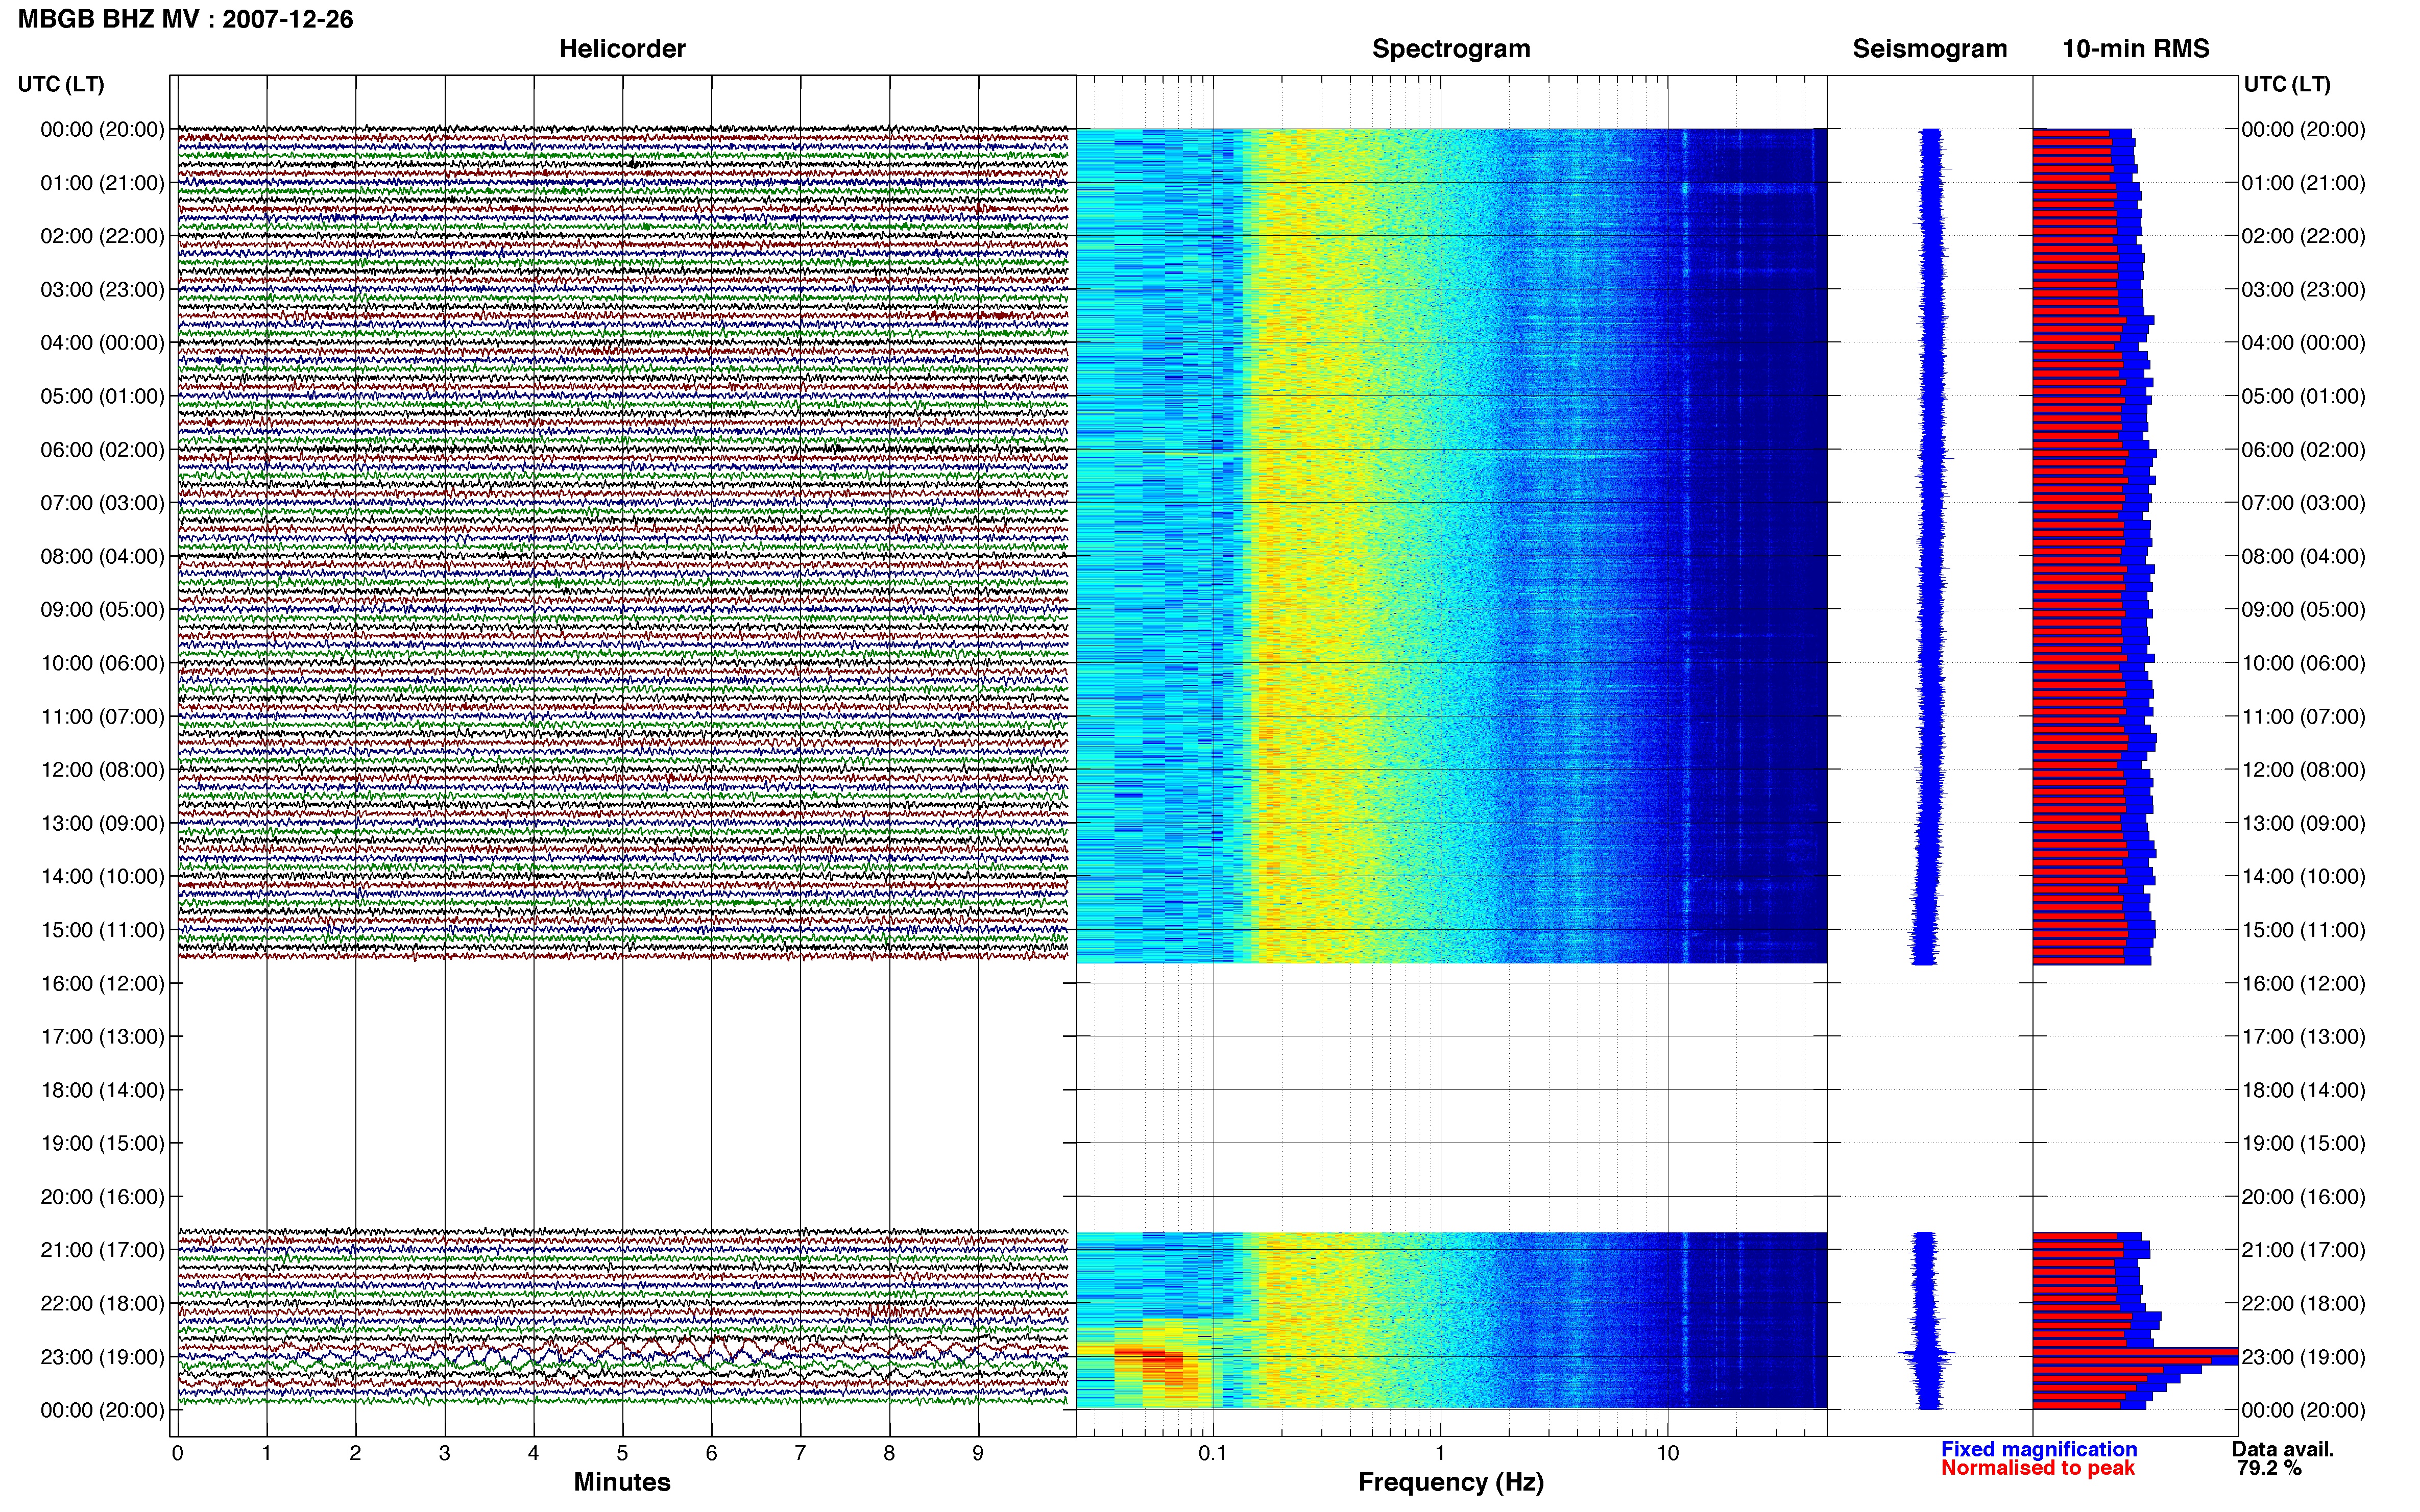Viewport: 2420px width, 1512px height.
Task: Click RMS axis label 07:00 (03:00)
Action: (x=2303, y=503)
